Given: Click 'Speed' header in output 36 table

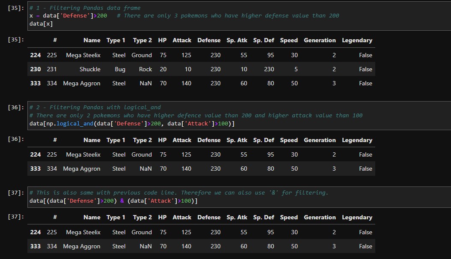Looking at the screenshot, I should pos(289,140).
